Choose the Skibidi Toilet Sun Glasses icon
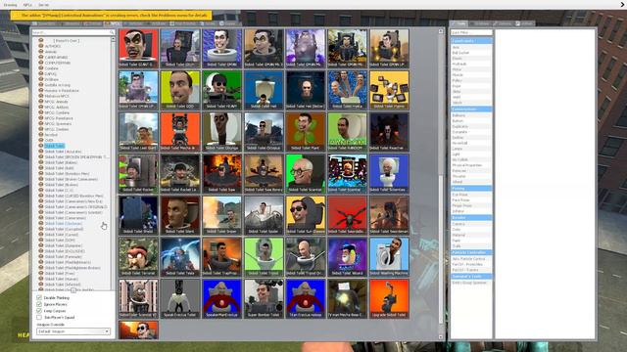The height and width of the screenshot is (352, 627). [x=306, y=215]
